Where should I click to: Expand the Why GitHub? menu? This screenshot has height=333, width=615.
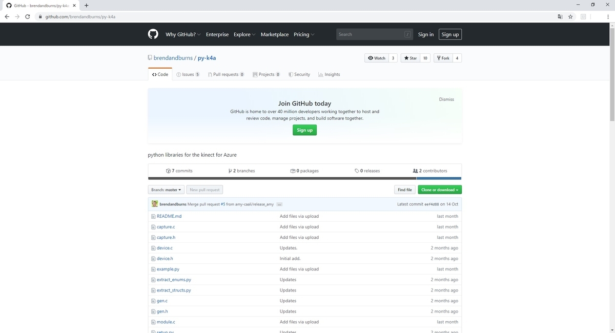click(183, 34)
